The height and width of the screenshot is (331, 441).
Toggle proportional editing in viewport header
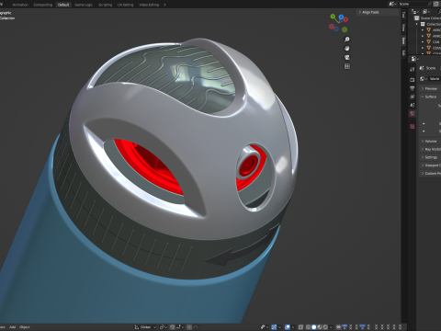point(189,327)
